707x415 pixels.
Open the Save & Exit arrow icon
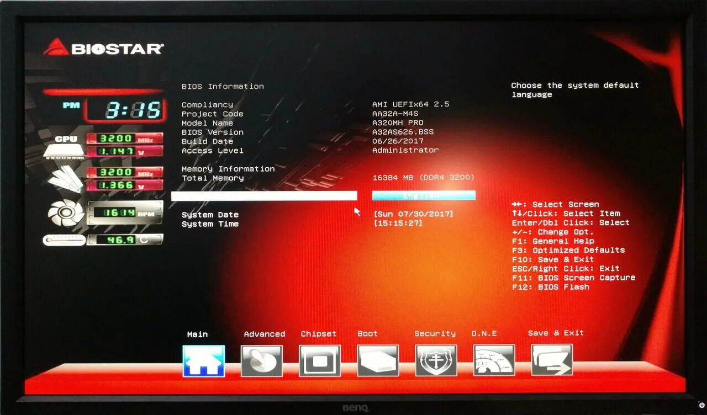coord(552,360)
